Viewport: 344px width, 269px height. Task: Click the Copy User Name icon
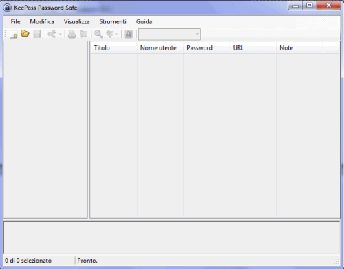coord(72,34)
